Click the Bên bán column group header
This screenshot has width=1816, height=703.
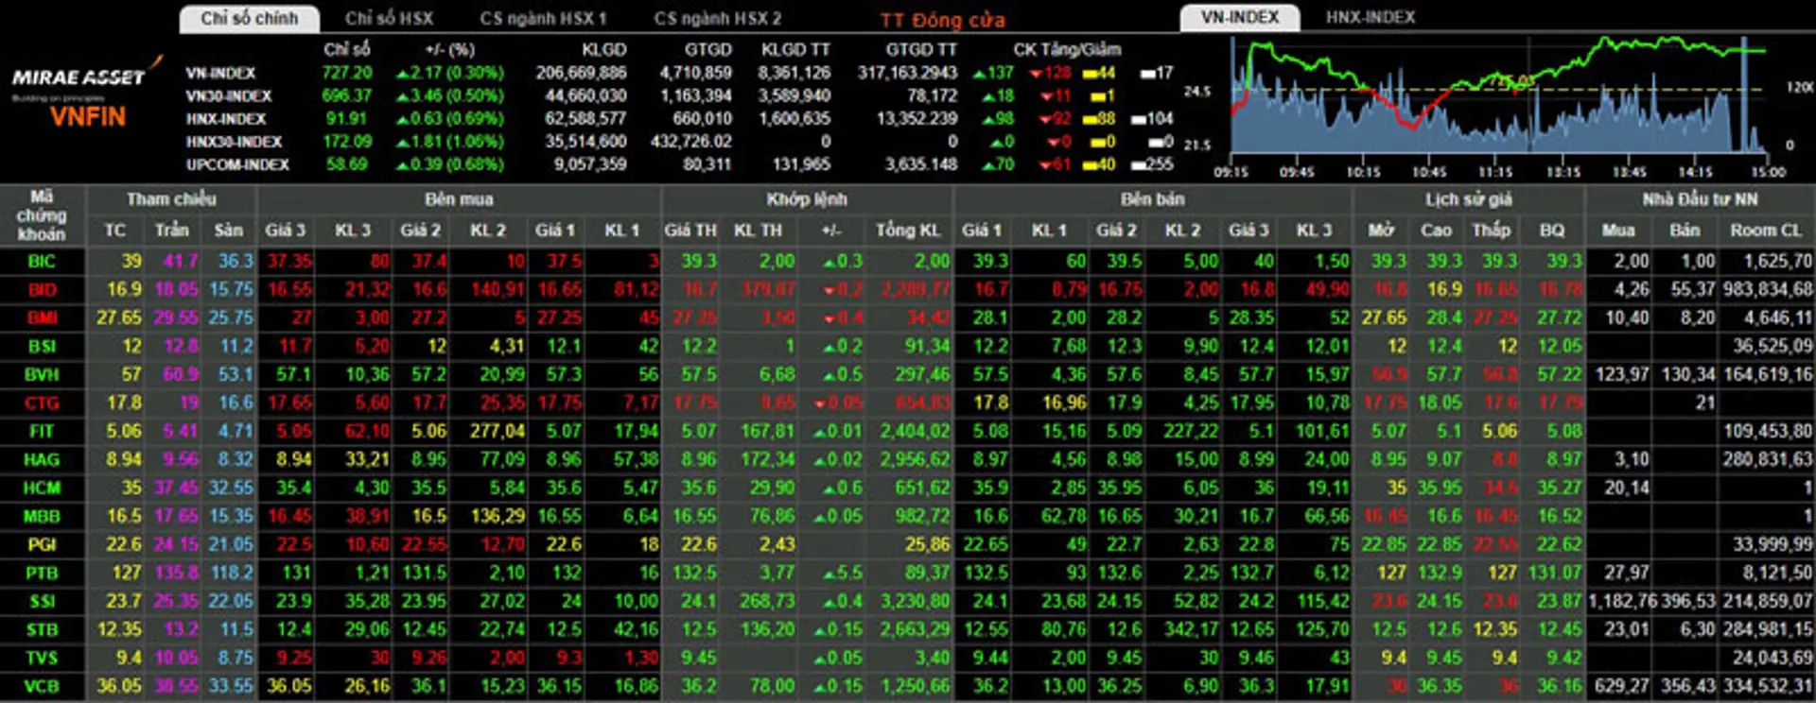click(1152, 199)
